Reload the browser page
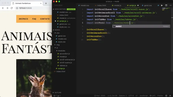 tap(12, 8)
